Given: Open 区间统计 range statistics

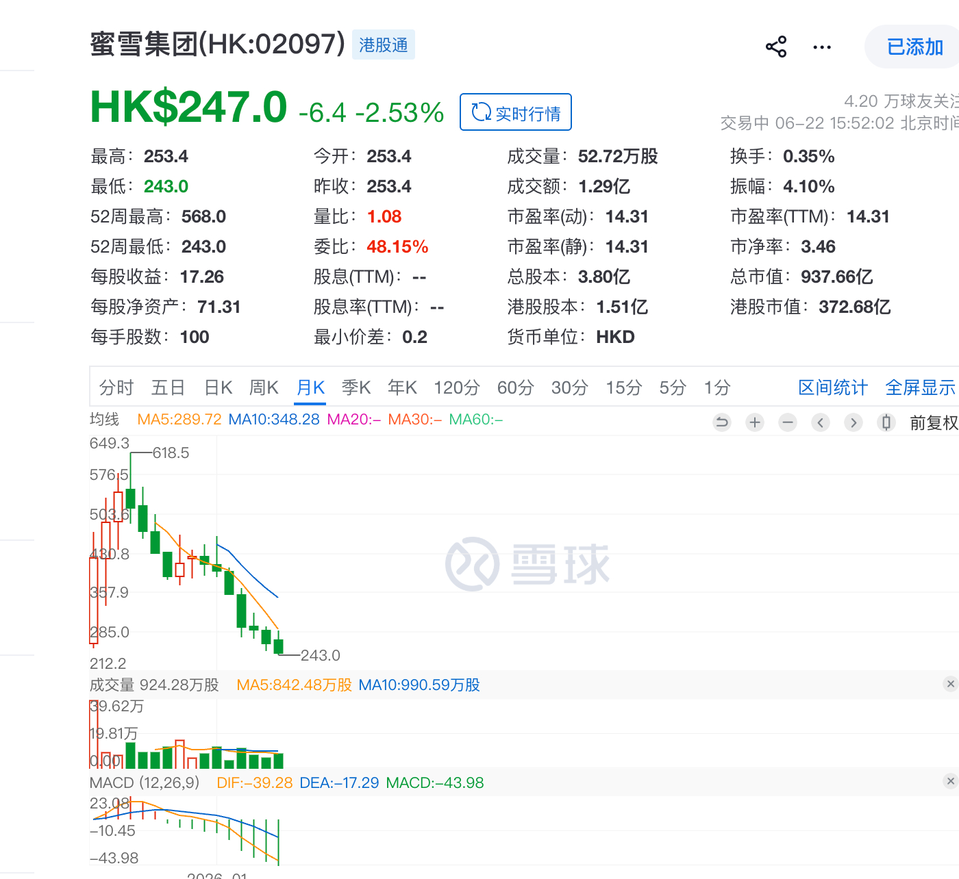Looking at the screenshot, I should [833, 387].
